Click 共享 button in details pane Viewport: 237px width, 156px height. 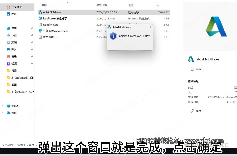tap(196, 69)
